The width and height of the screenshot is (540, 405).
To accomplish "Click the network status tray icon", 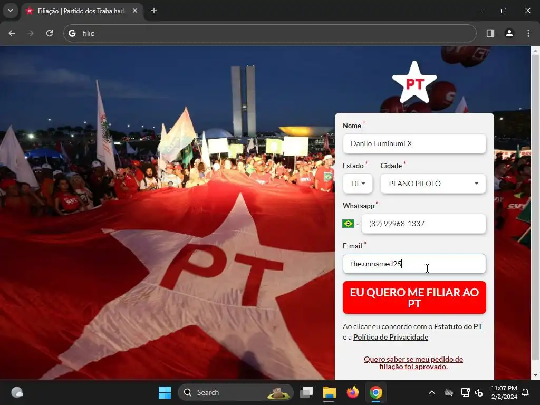I will pyautogui.click(x=465, y=392).
